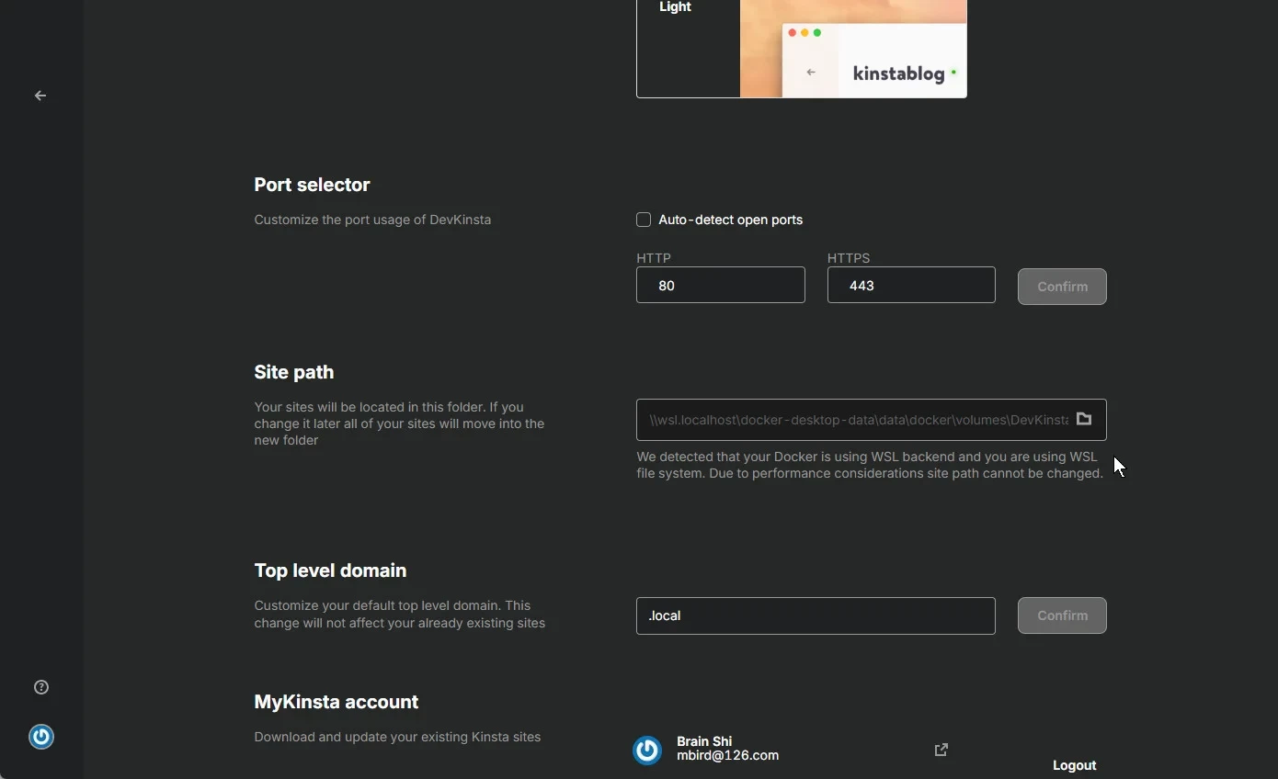This screenshot has height=779, width=1278.
Task: Click the folder browse icon in Site path
Action: click(1084, 419)
